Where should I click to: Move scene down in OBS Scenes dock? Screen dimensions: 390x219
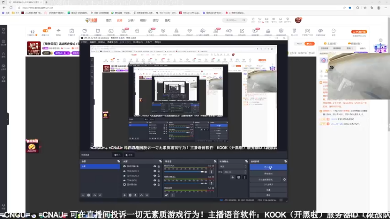[100, 195]
